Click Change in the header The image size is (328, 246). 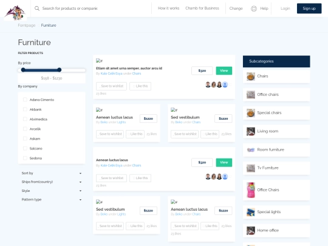[236, 9]
